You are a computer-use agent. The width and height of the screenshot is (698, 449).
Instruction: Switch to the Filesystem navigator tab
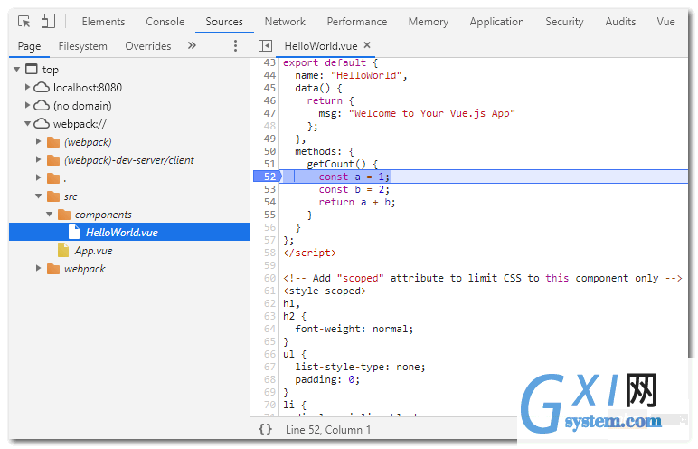pyautogui.click(x=83, y=46)
